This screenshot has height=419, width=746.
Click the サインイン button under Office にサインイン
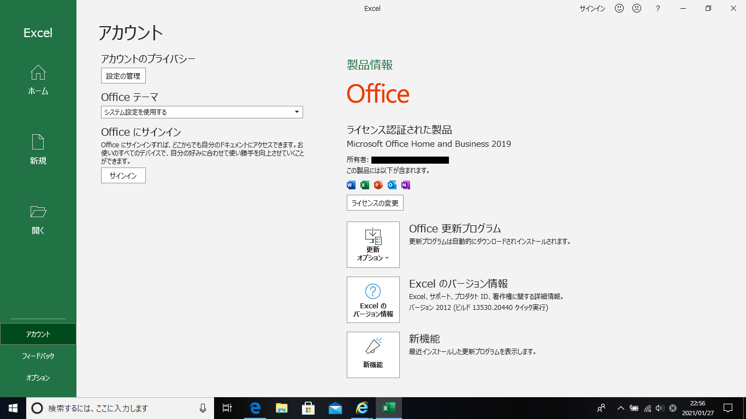(x=123, y=176)
